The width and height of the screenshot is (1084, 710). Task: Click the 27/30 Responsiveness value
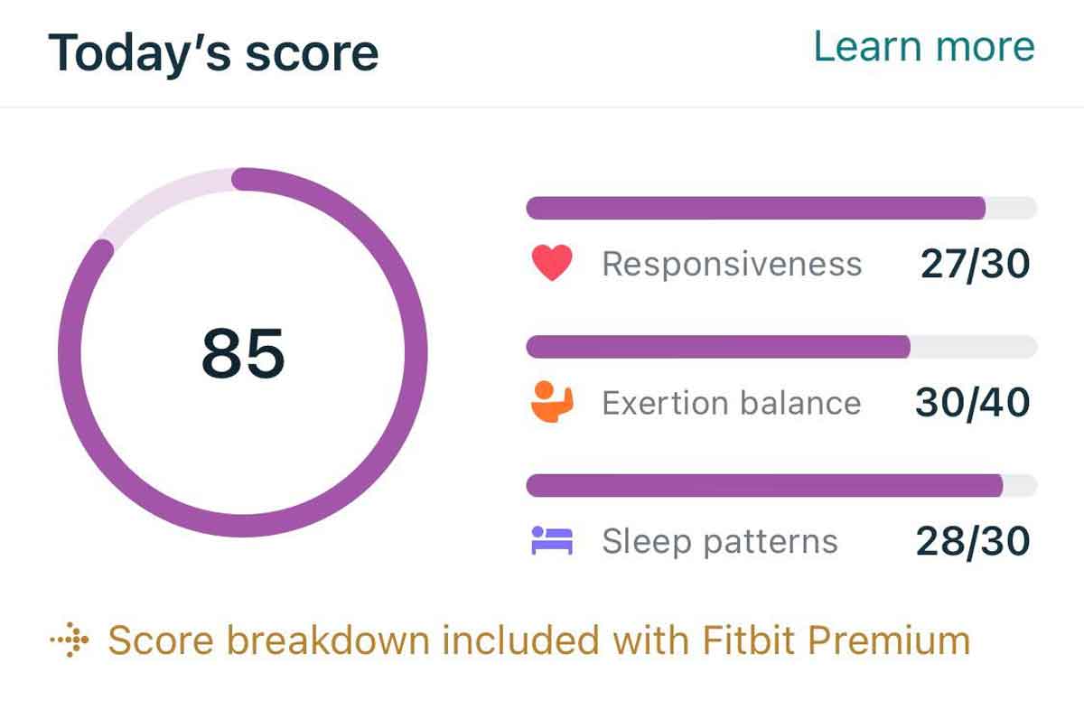[975, 264]
